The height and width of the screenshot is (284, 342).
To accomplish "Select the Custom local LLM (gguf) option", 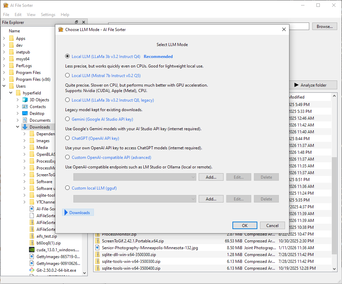I will click(67, 188).
